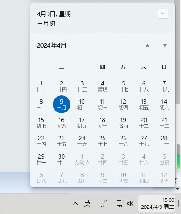Screen dimensions: 181x214
Task: Click background window scrollbar down arrow
Action: pos(177,189)
